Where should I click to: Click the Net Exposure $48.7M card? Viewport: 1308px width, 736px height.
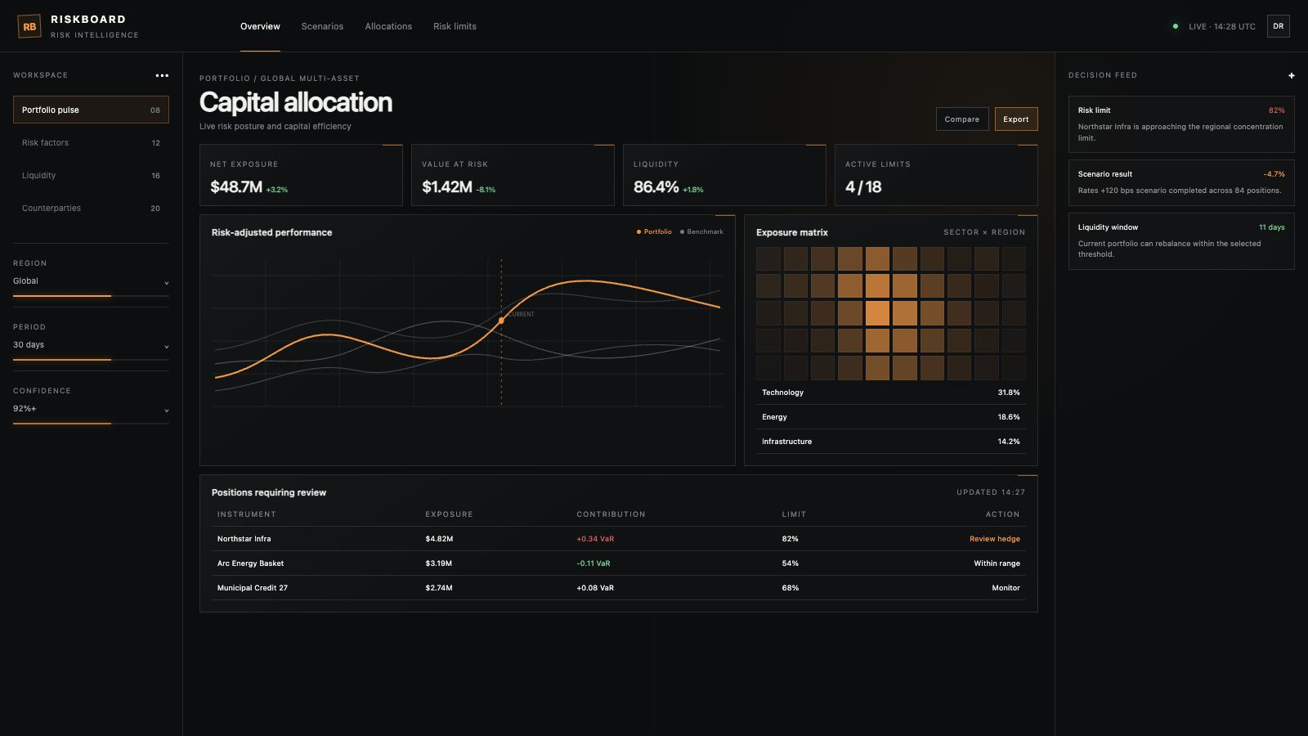click(x=301, y=175)
